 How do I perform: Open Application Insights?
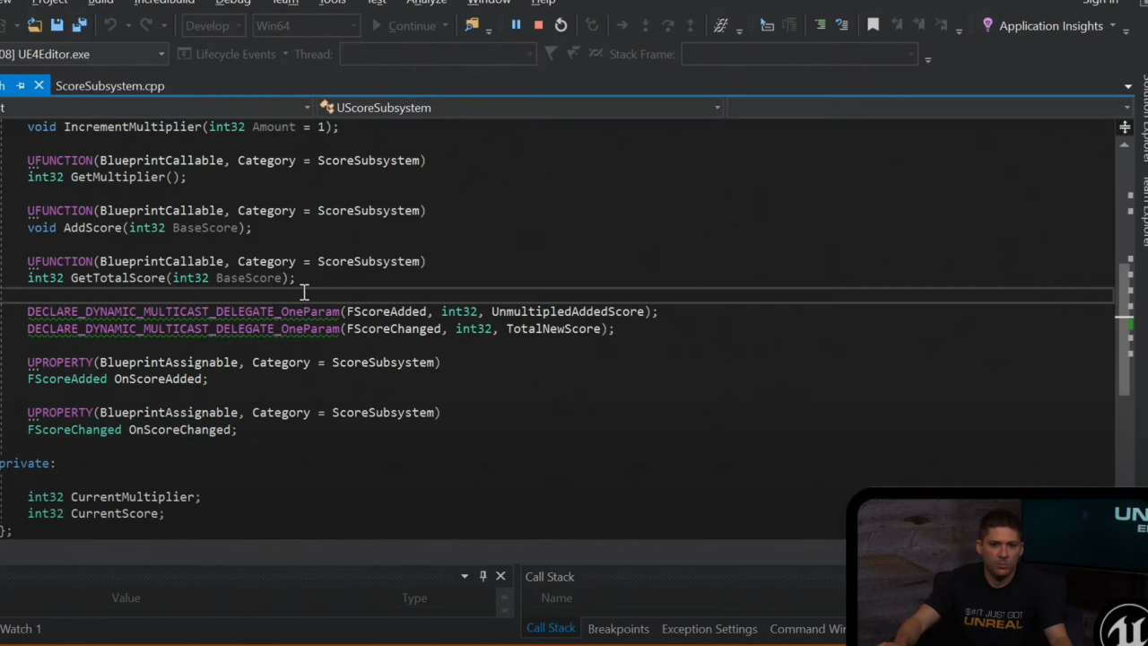click(1049, 25)
